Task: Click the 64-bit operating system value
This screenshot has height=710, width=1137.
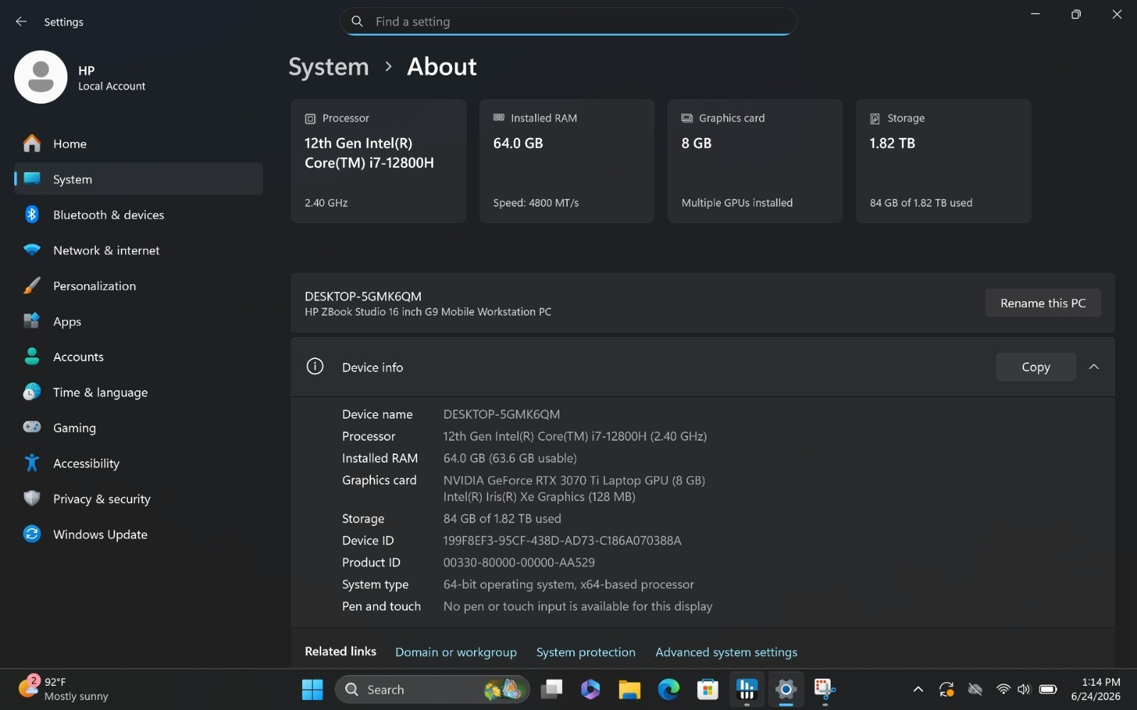Action: [x=568, y=584]
